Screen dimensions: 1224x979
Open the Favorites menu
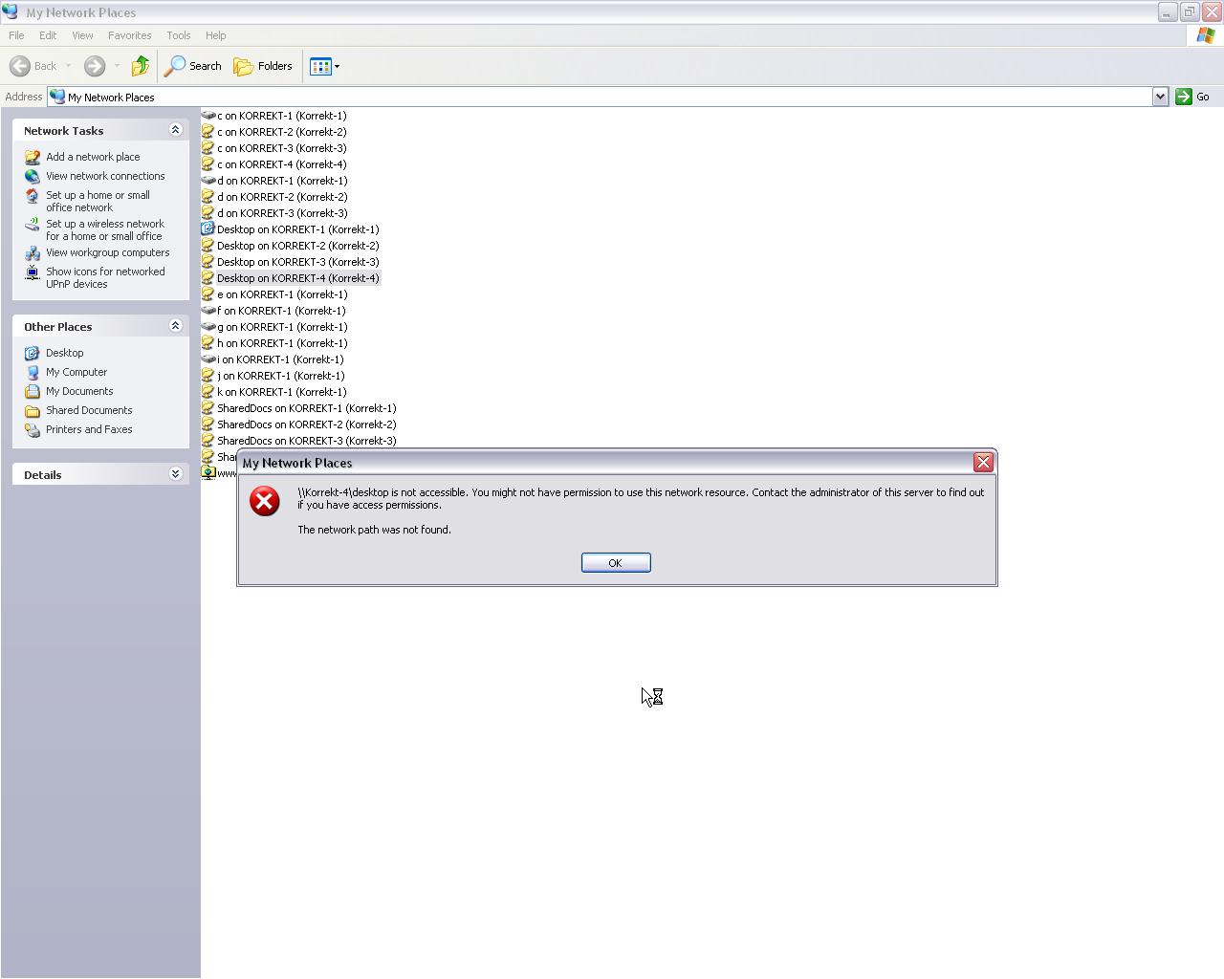[129, 35]
